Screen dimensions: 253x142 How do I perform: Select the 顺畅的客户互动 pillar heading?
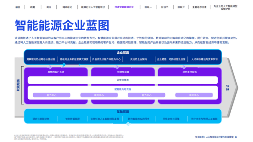56,72
